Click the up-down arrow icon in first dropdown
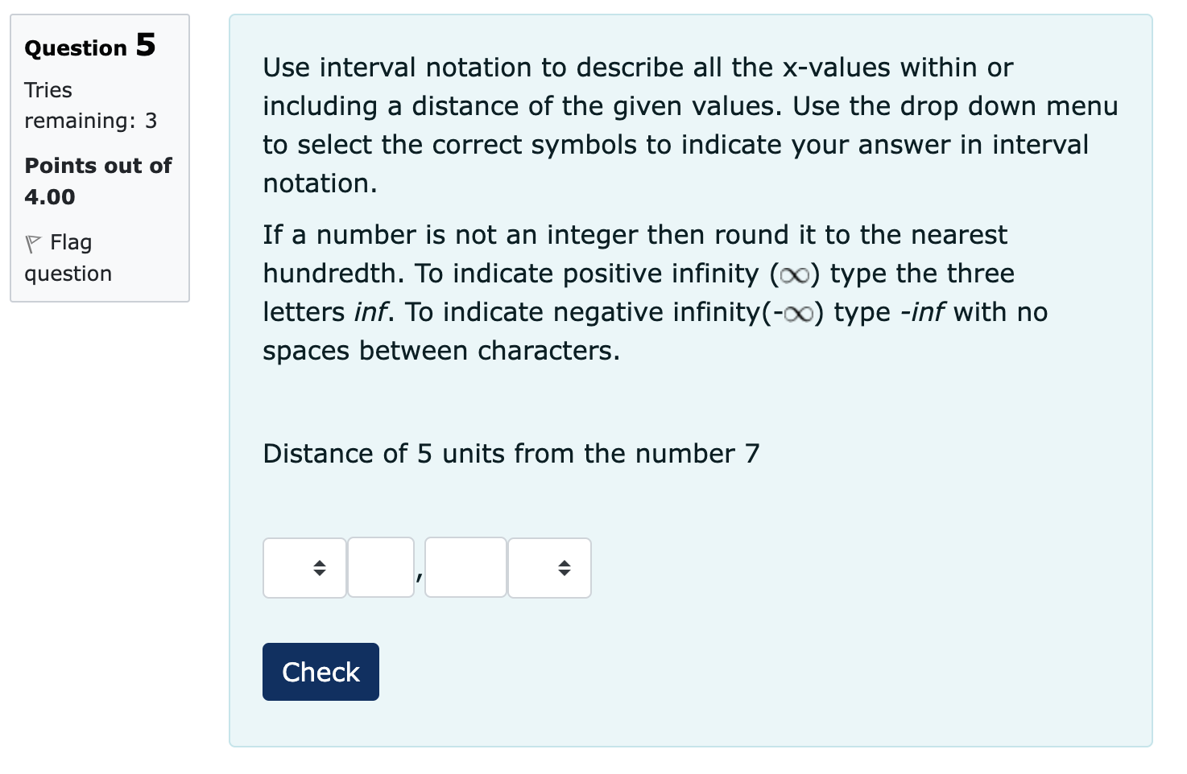 point(318,567)
